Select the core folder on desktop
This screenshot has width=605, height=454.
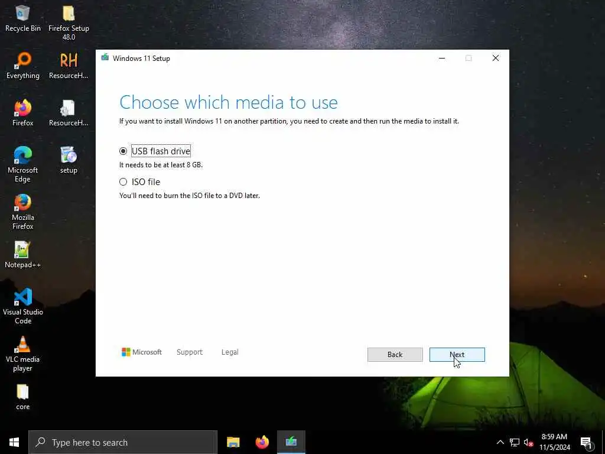(23, 397)
